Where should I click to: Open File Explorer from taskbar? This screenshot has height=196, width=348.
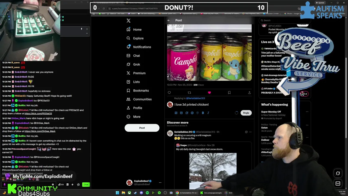(x=123, y=193)
